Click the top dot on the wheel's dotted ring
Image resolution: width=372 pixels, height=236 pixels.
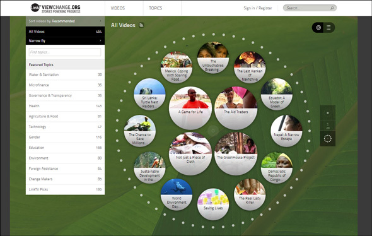pyautogui.click(x=214, y=35)
